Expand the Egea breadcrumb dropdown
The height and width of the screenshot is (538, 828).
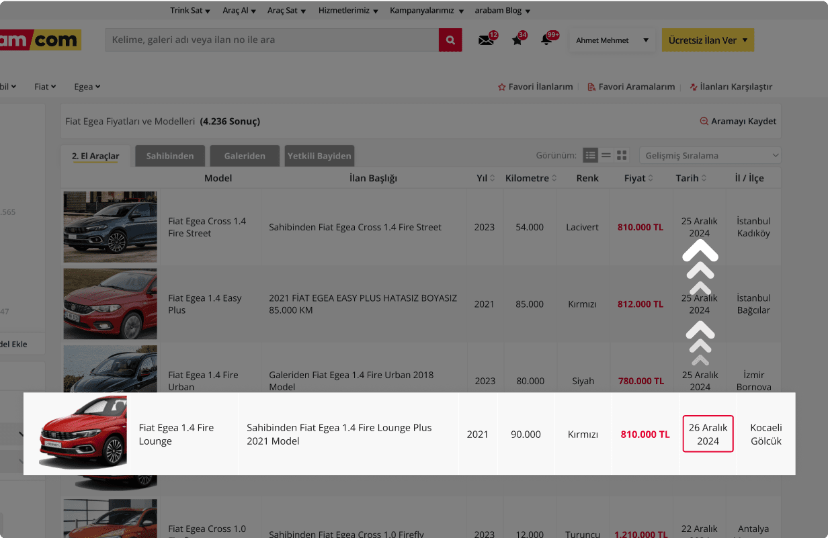[87, 87]
